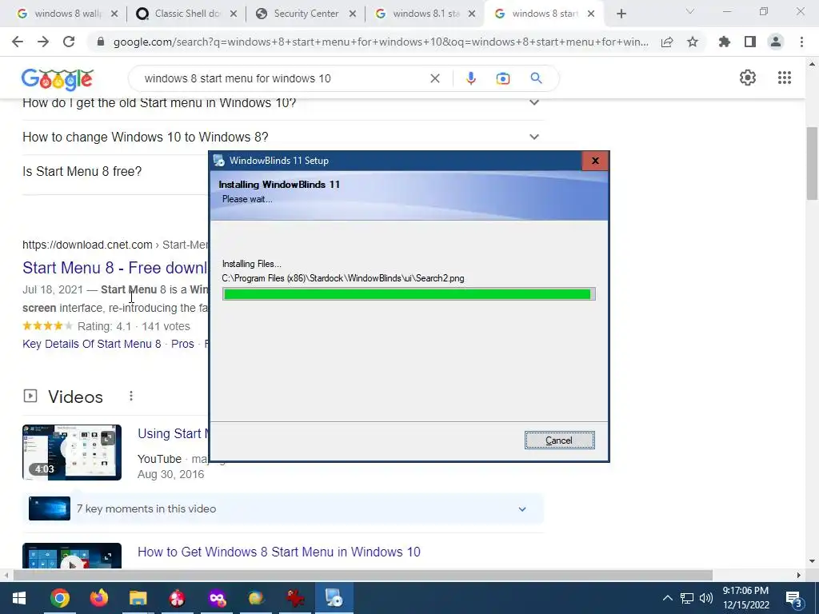819x614 pixels.
Task: Open Videos section three-dot options
Action: click(130, 397)
